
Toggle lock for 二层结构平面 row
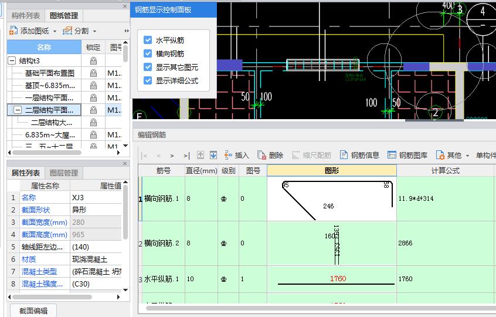(x=93, y=110)
